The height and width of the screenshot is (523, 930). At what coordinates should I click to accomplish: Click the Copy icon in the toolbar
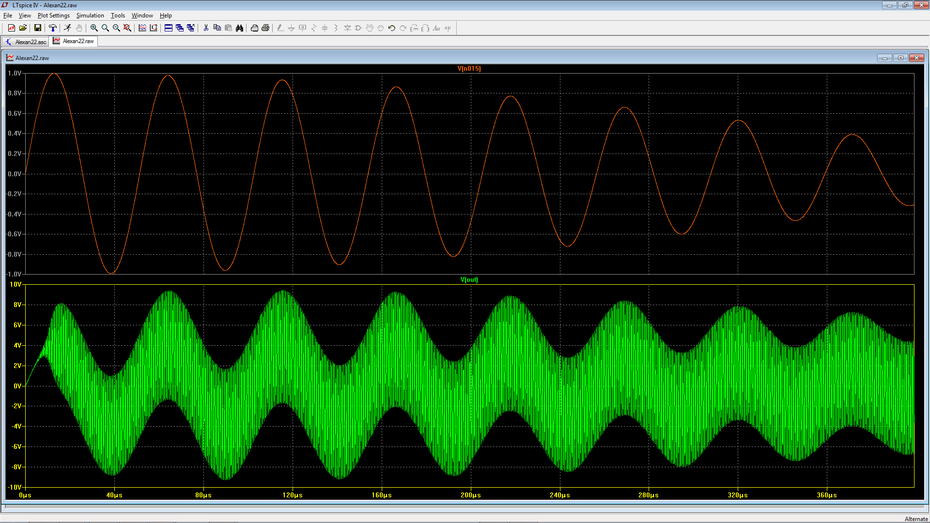217,28
